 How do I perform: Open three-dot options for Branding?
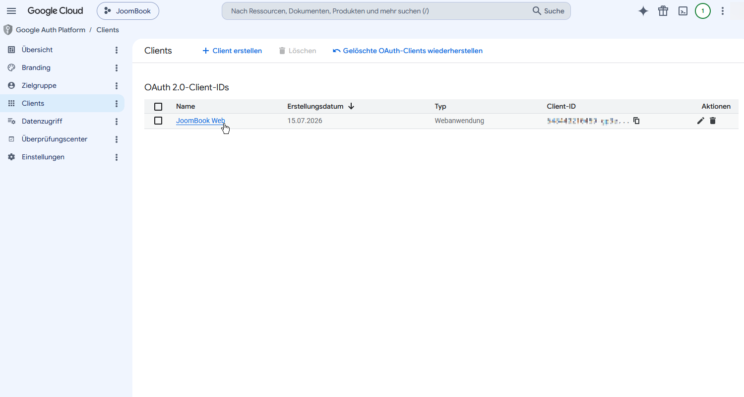[x=117, y=67]
